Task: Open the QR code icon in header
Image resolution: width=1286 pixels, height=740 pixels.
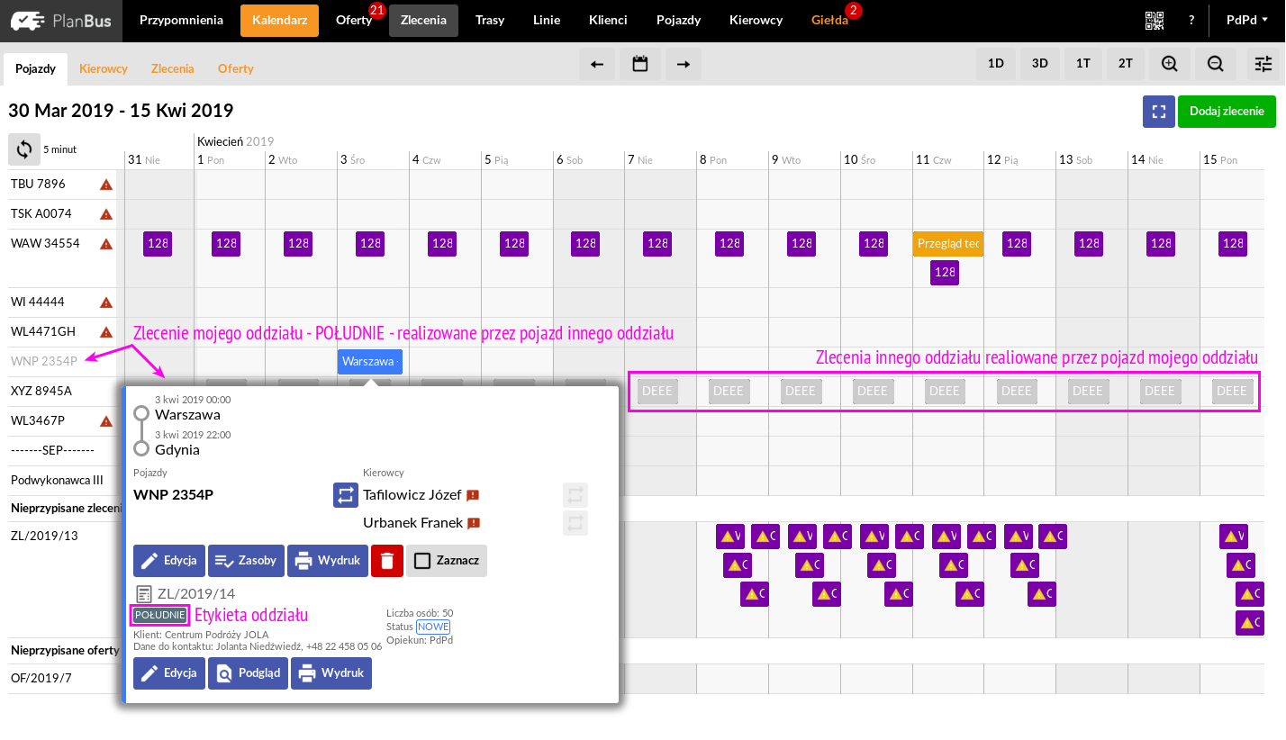Action: tap(1155, 20)
